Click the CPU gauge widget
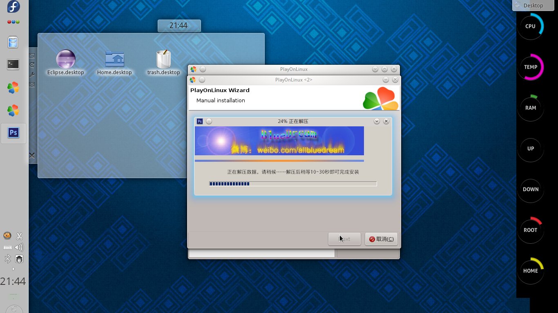 click(530, 26)
